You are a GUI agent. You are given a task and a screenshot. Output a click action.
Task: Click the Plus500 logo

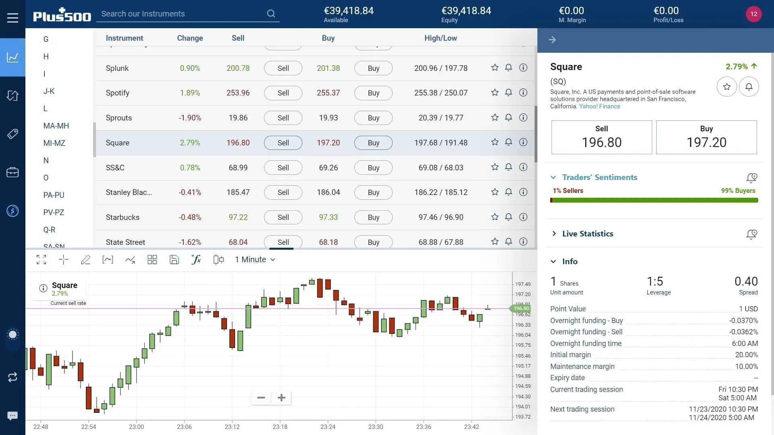62,15
